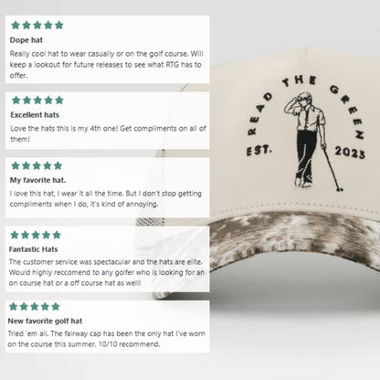Click the Dope hat review body text
Screen dimensions: 380x380
pyautogui.click(x=107, y=65)
